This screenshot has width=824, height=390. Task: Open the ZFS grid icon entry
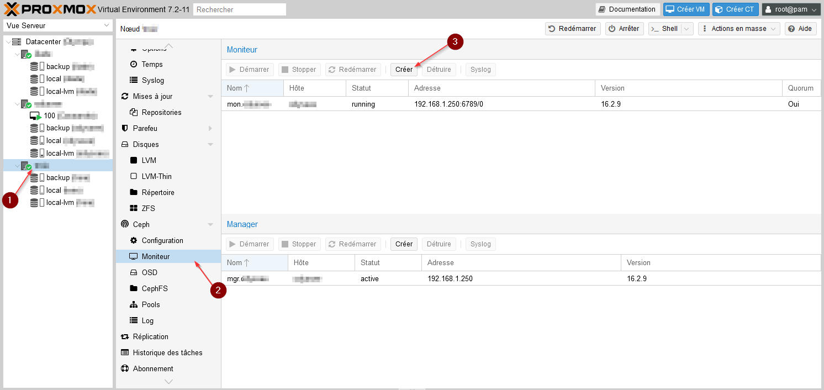(x=133, y=209)
